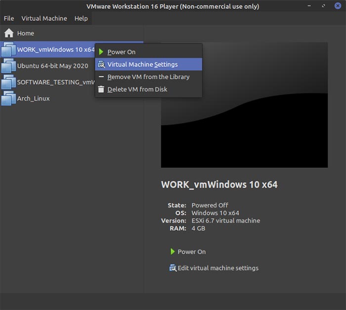Click ESXi 6.7 virtual machine version text
Screen dimensions: 346x310
pyautogui.click(x=226, y=220)
